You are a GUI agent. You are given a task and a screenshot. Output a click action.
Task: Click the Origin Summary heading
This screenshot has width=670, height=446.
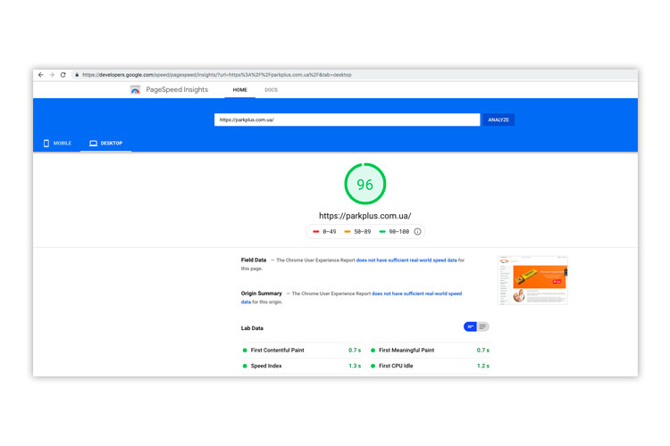[262, 293]
